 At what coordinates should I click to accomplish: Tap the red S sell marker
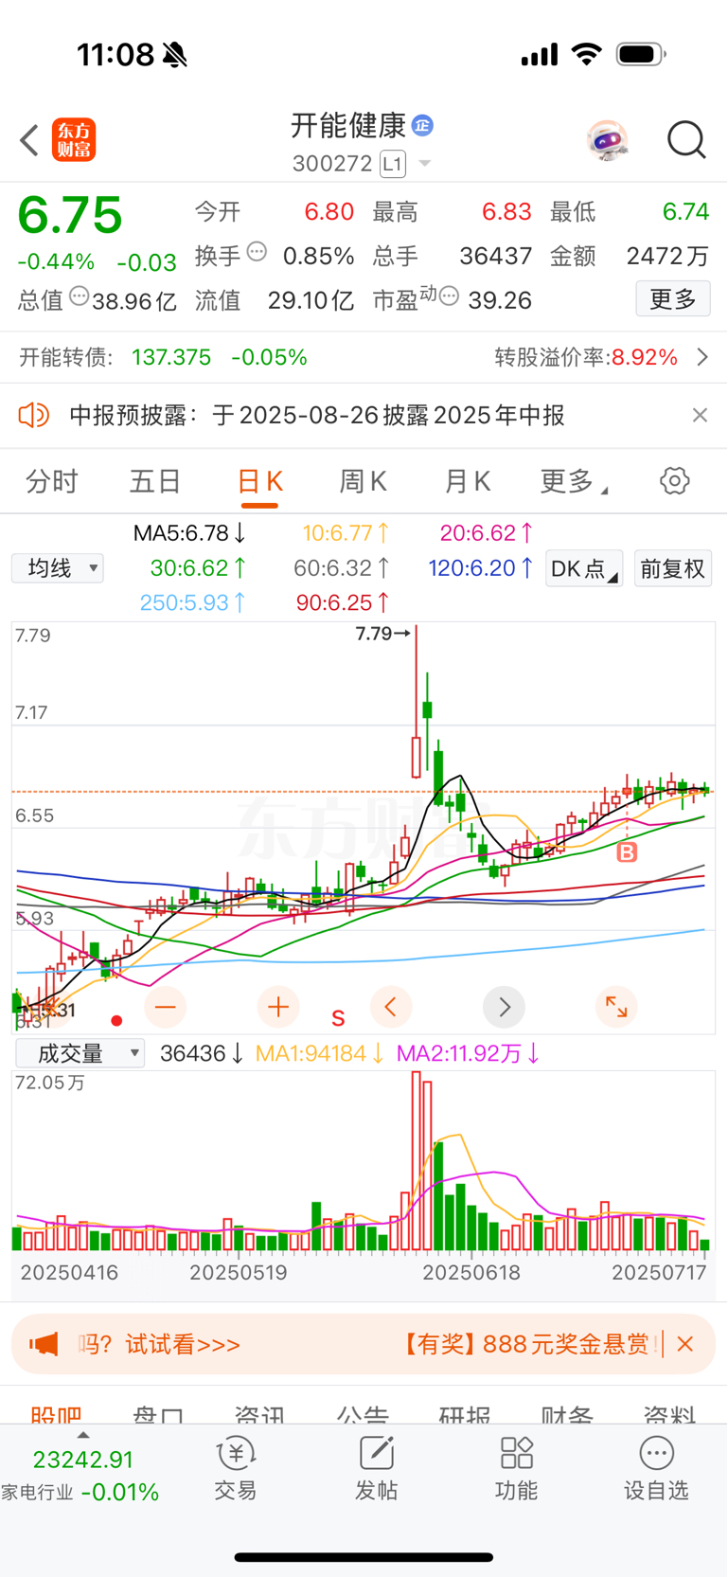coord(338,1019)
